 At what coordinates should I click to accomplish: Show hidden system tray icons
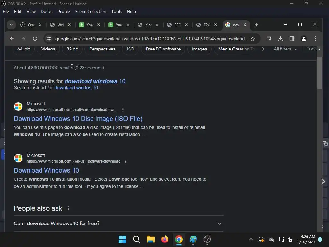(251, 239)
